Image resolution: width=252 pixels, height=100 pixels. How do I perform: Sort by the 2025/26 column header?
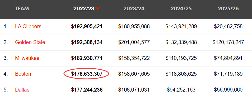228,8
